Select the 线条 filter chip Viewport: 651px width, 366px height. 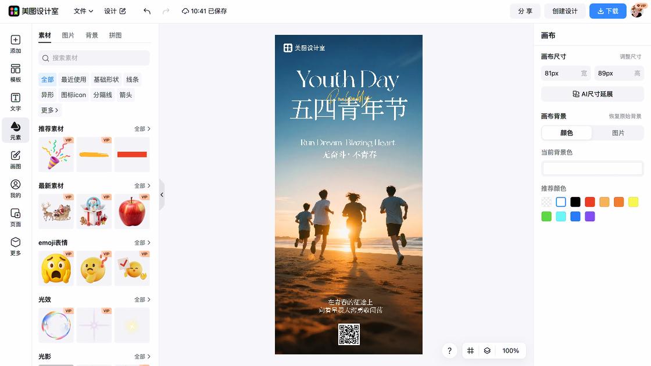tap(133, 79)
